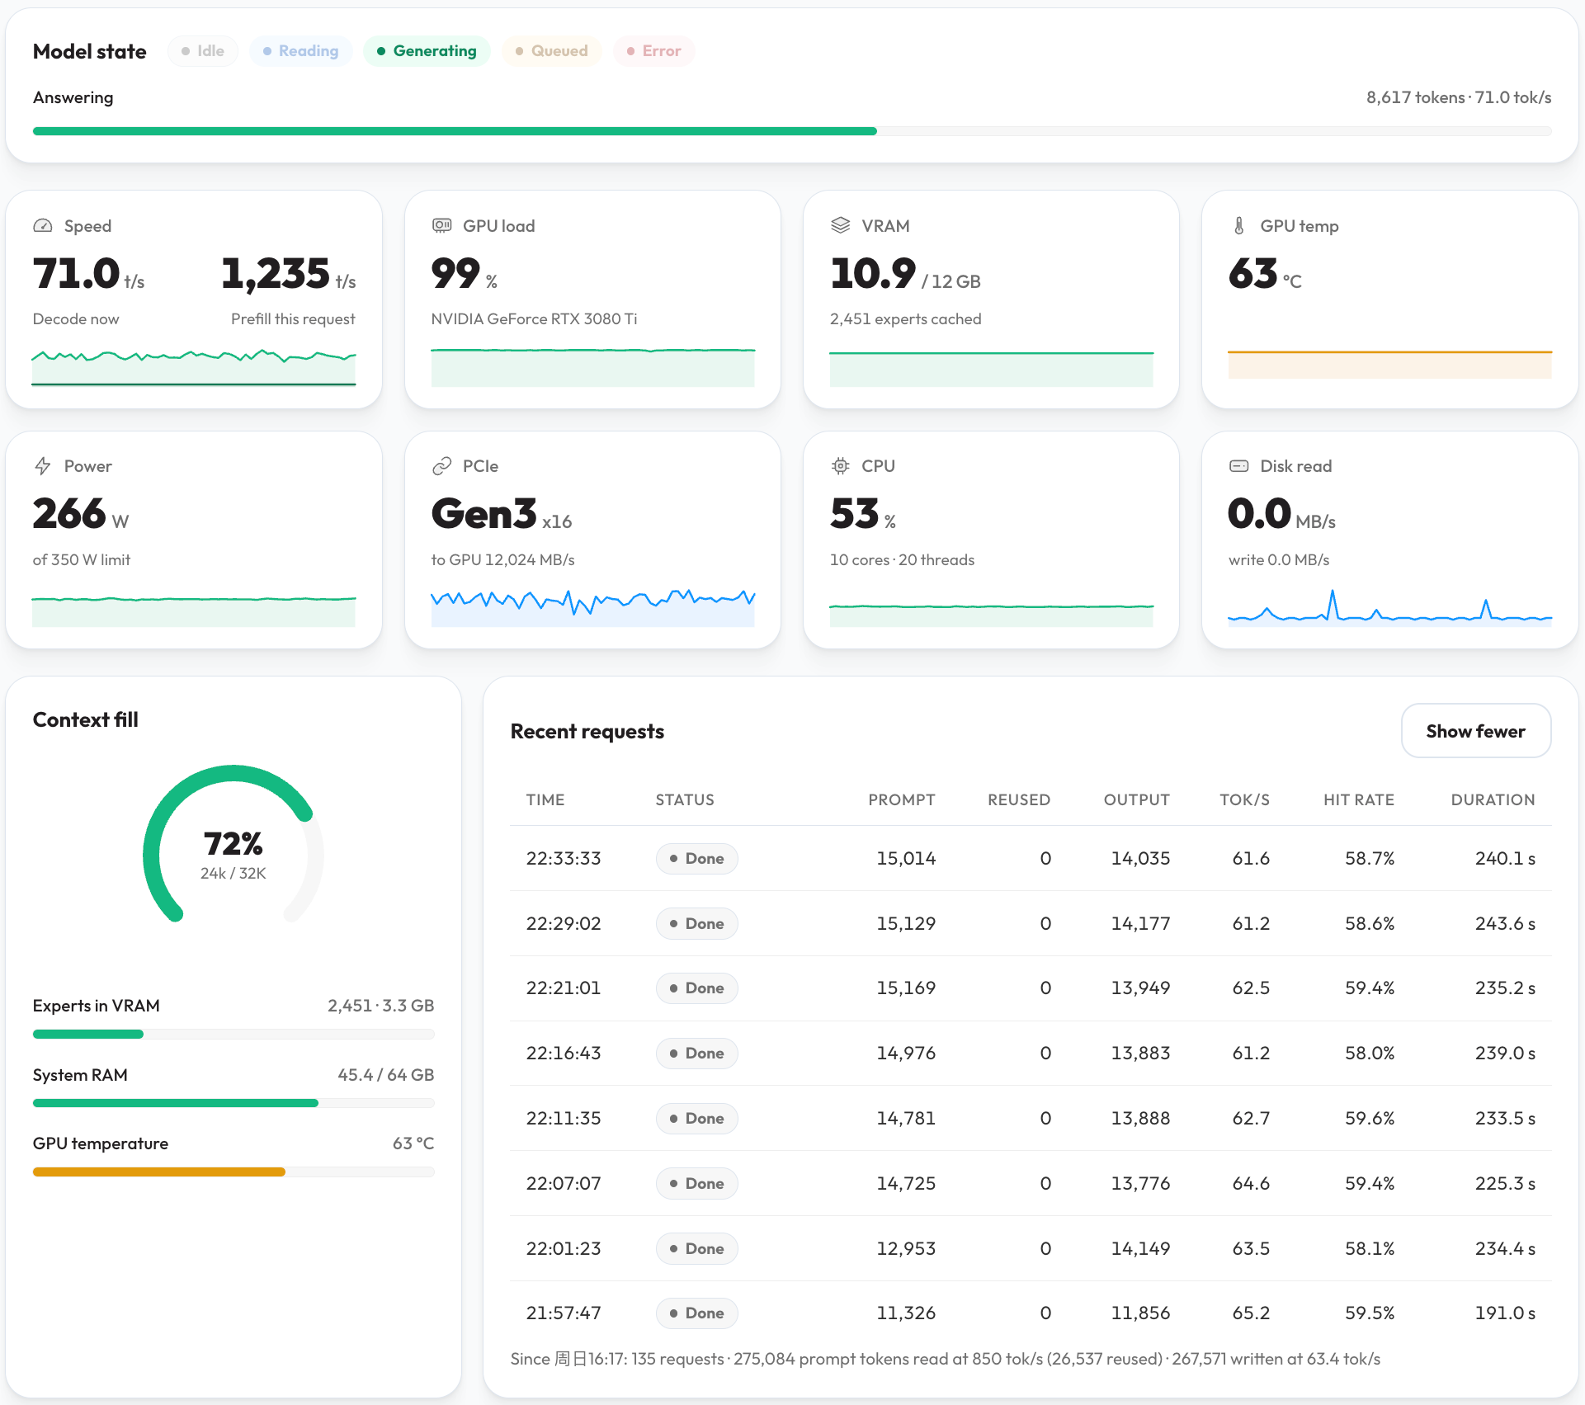The width and height of the screenshot is (1585, 1405).
Task: Select the Idle state pill
Action: 203,51
